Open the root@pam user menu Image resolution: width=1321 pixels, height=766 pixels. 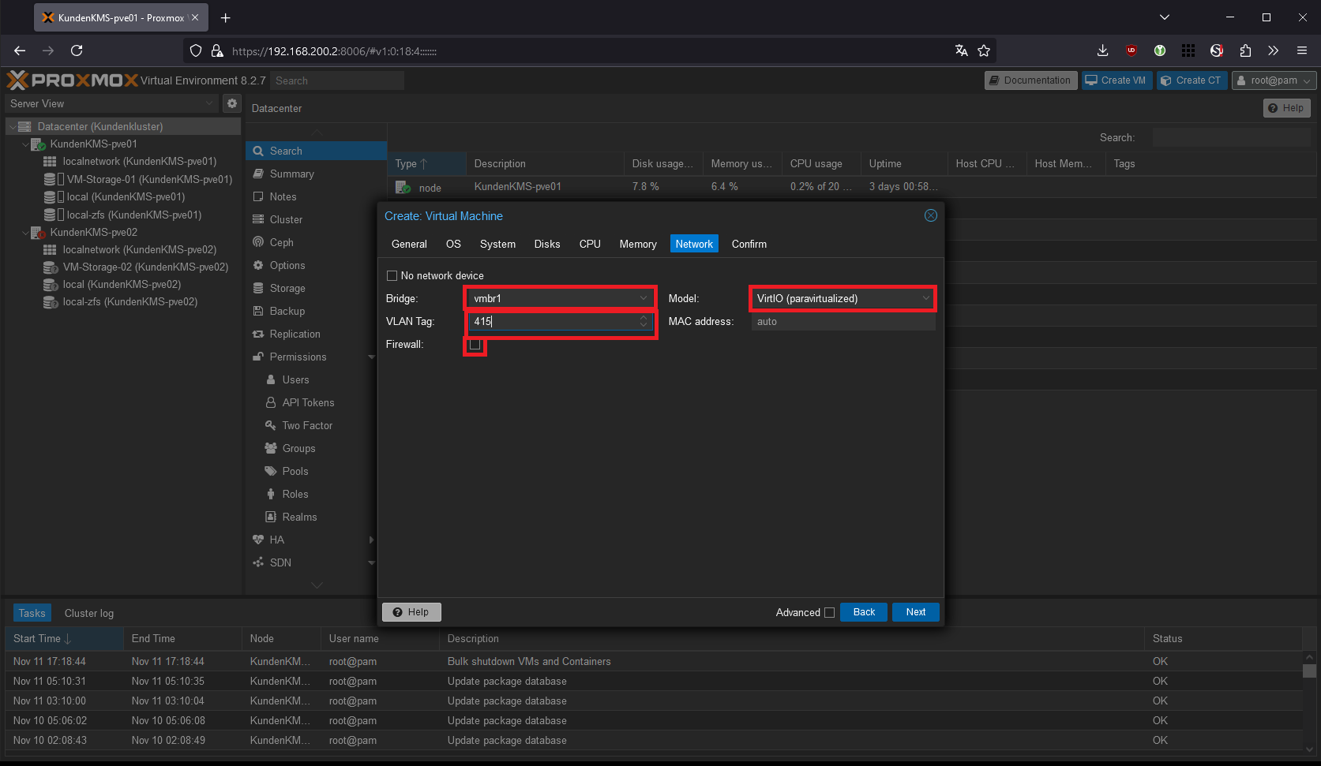pyautogui.click(x=1274, y=80)
